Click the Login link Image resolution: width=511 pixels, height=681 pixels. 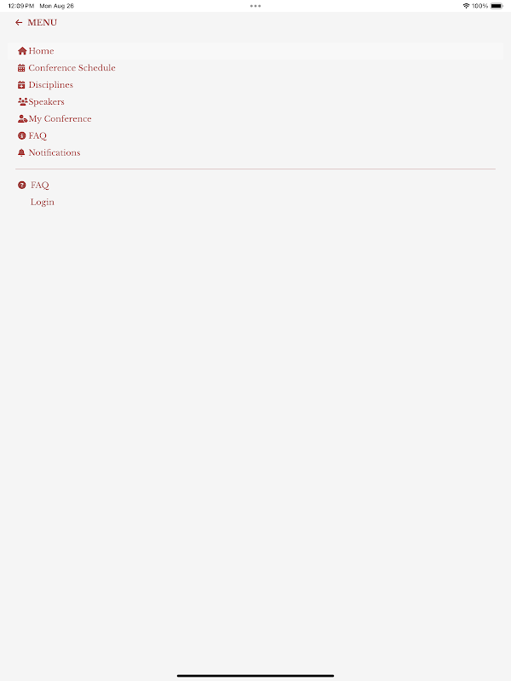point(42,203)
